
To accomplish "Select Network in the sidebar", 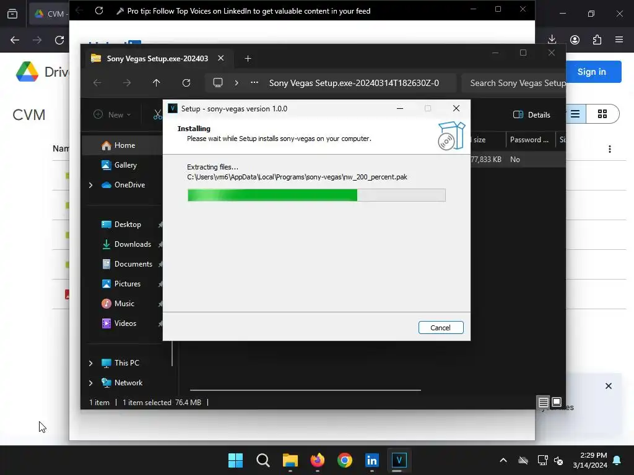I will 122,383.
